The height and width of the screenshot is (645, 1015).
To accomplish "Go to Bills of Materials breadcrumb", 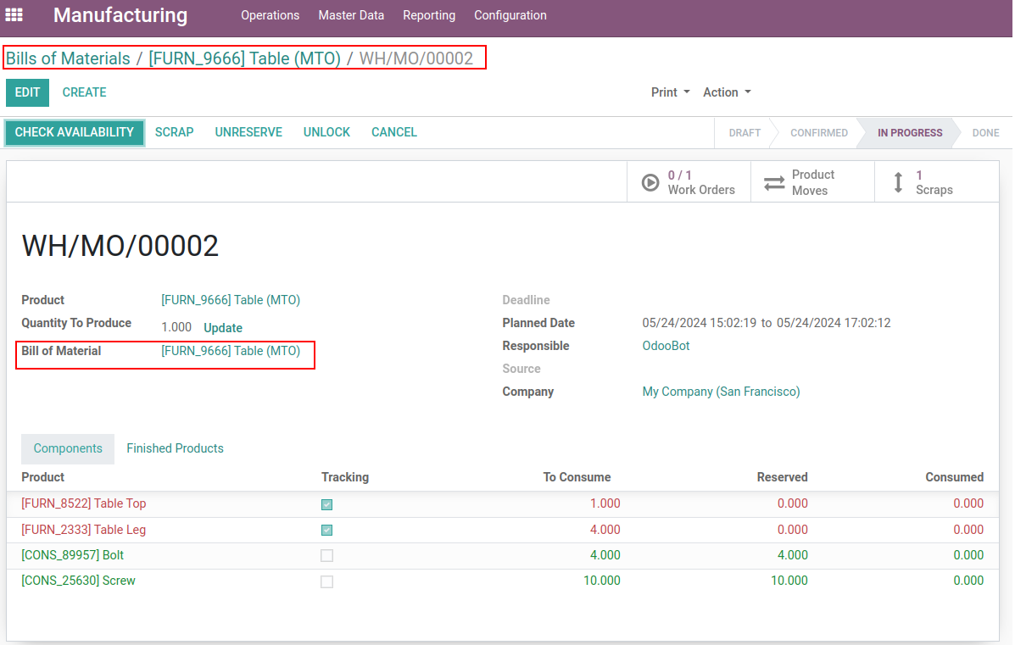I will click(68, 58).
